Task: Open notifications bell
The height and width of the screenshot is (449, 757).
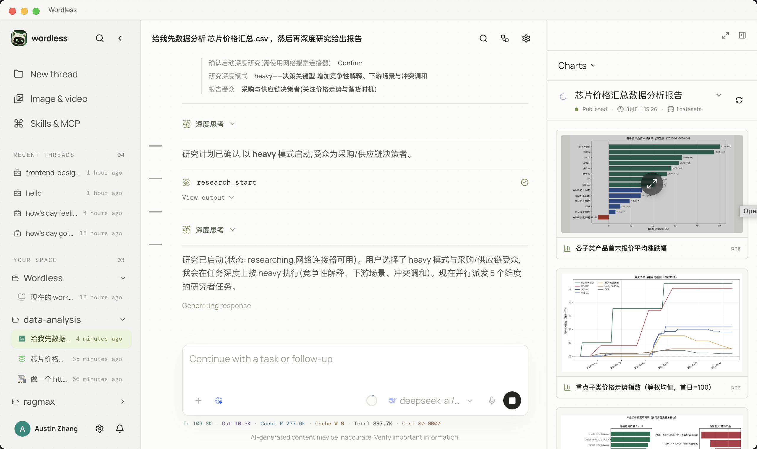Action: click(x=120, y=428)
